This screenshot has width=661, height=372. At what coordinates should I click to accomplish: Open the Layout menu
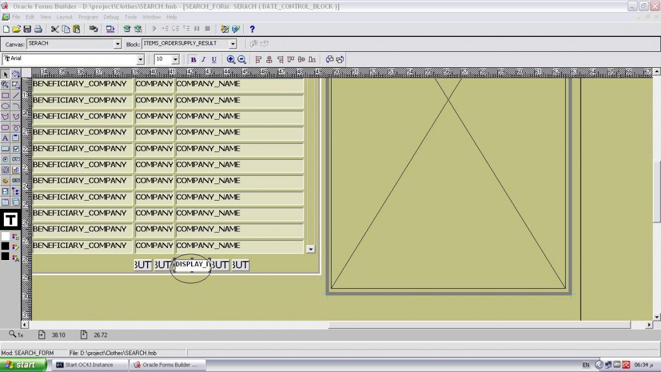click(64, 17)
